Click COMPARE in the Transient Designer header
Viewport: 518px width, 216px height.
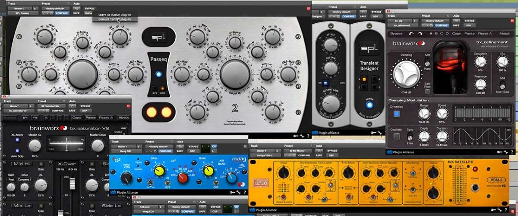pyautogui.click(x=348, y=16)
